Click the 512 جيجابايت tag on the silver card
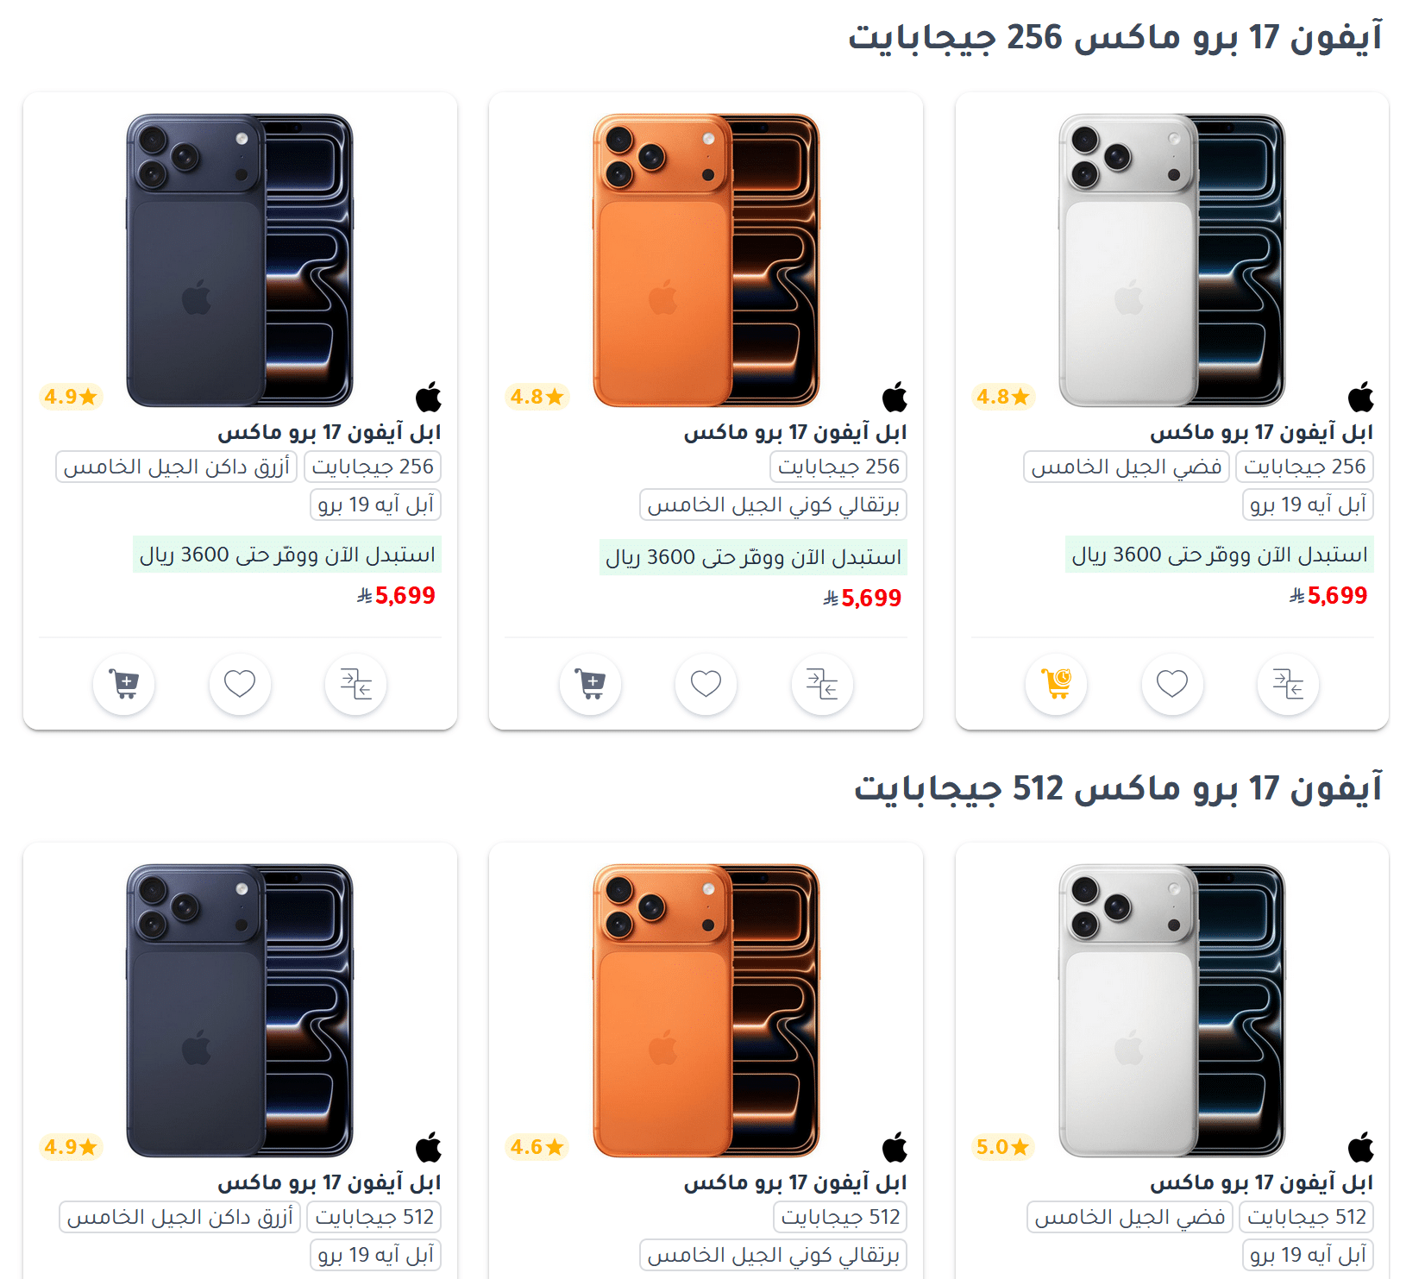This screenshot has height=1279, width=1425. click(x=1307, y=1217)
